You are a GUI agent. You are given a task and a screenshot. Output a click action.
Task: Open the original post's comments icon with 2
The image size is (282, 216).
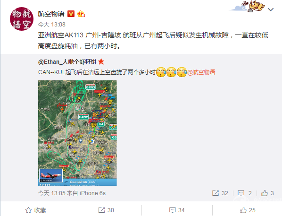click(244, 193)
